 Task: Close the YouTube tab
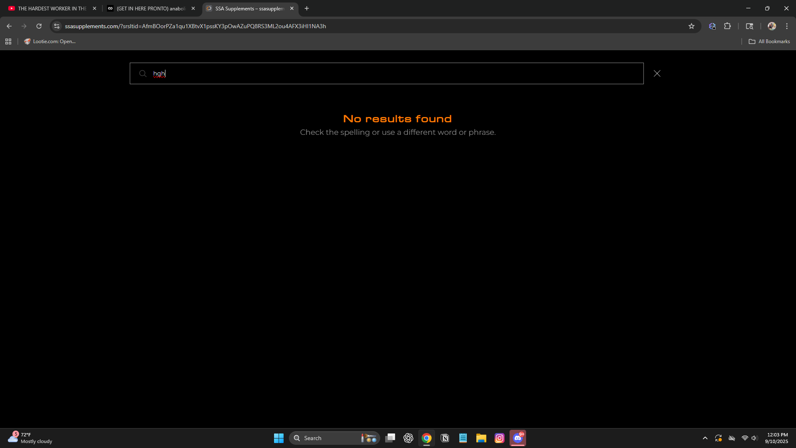tap(95, 8)
